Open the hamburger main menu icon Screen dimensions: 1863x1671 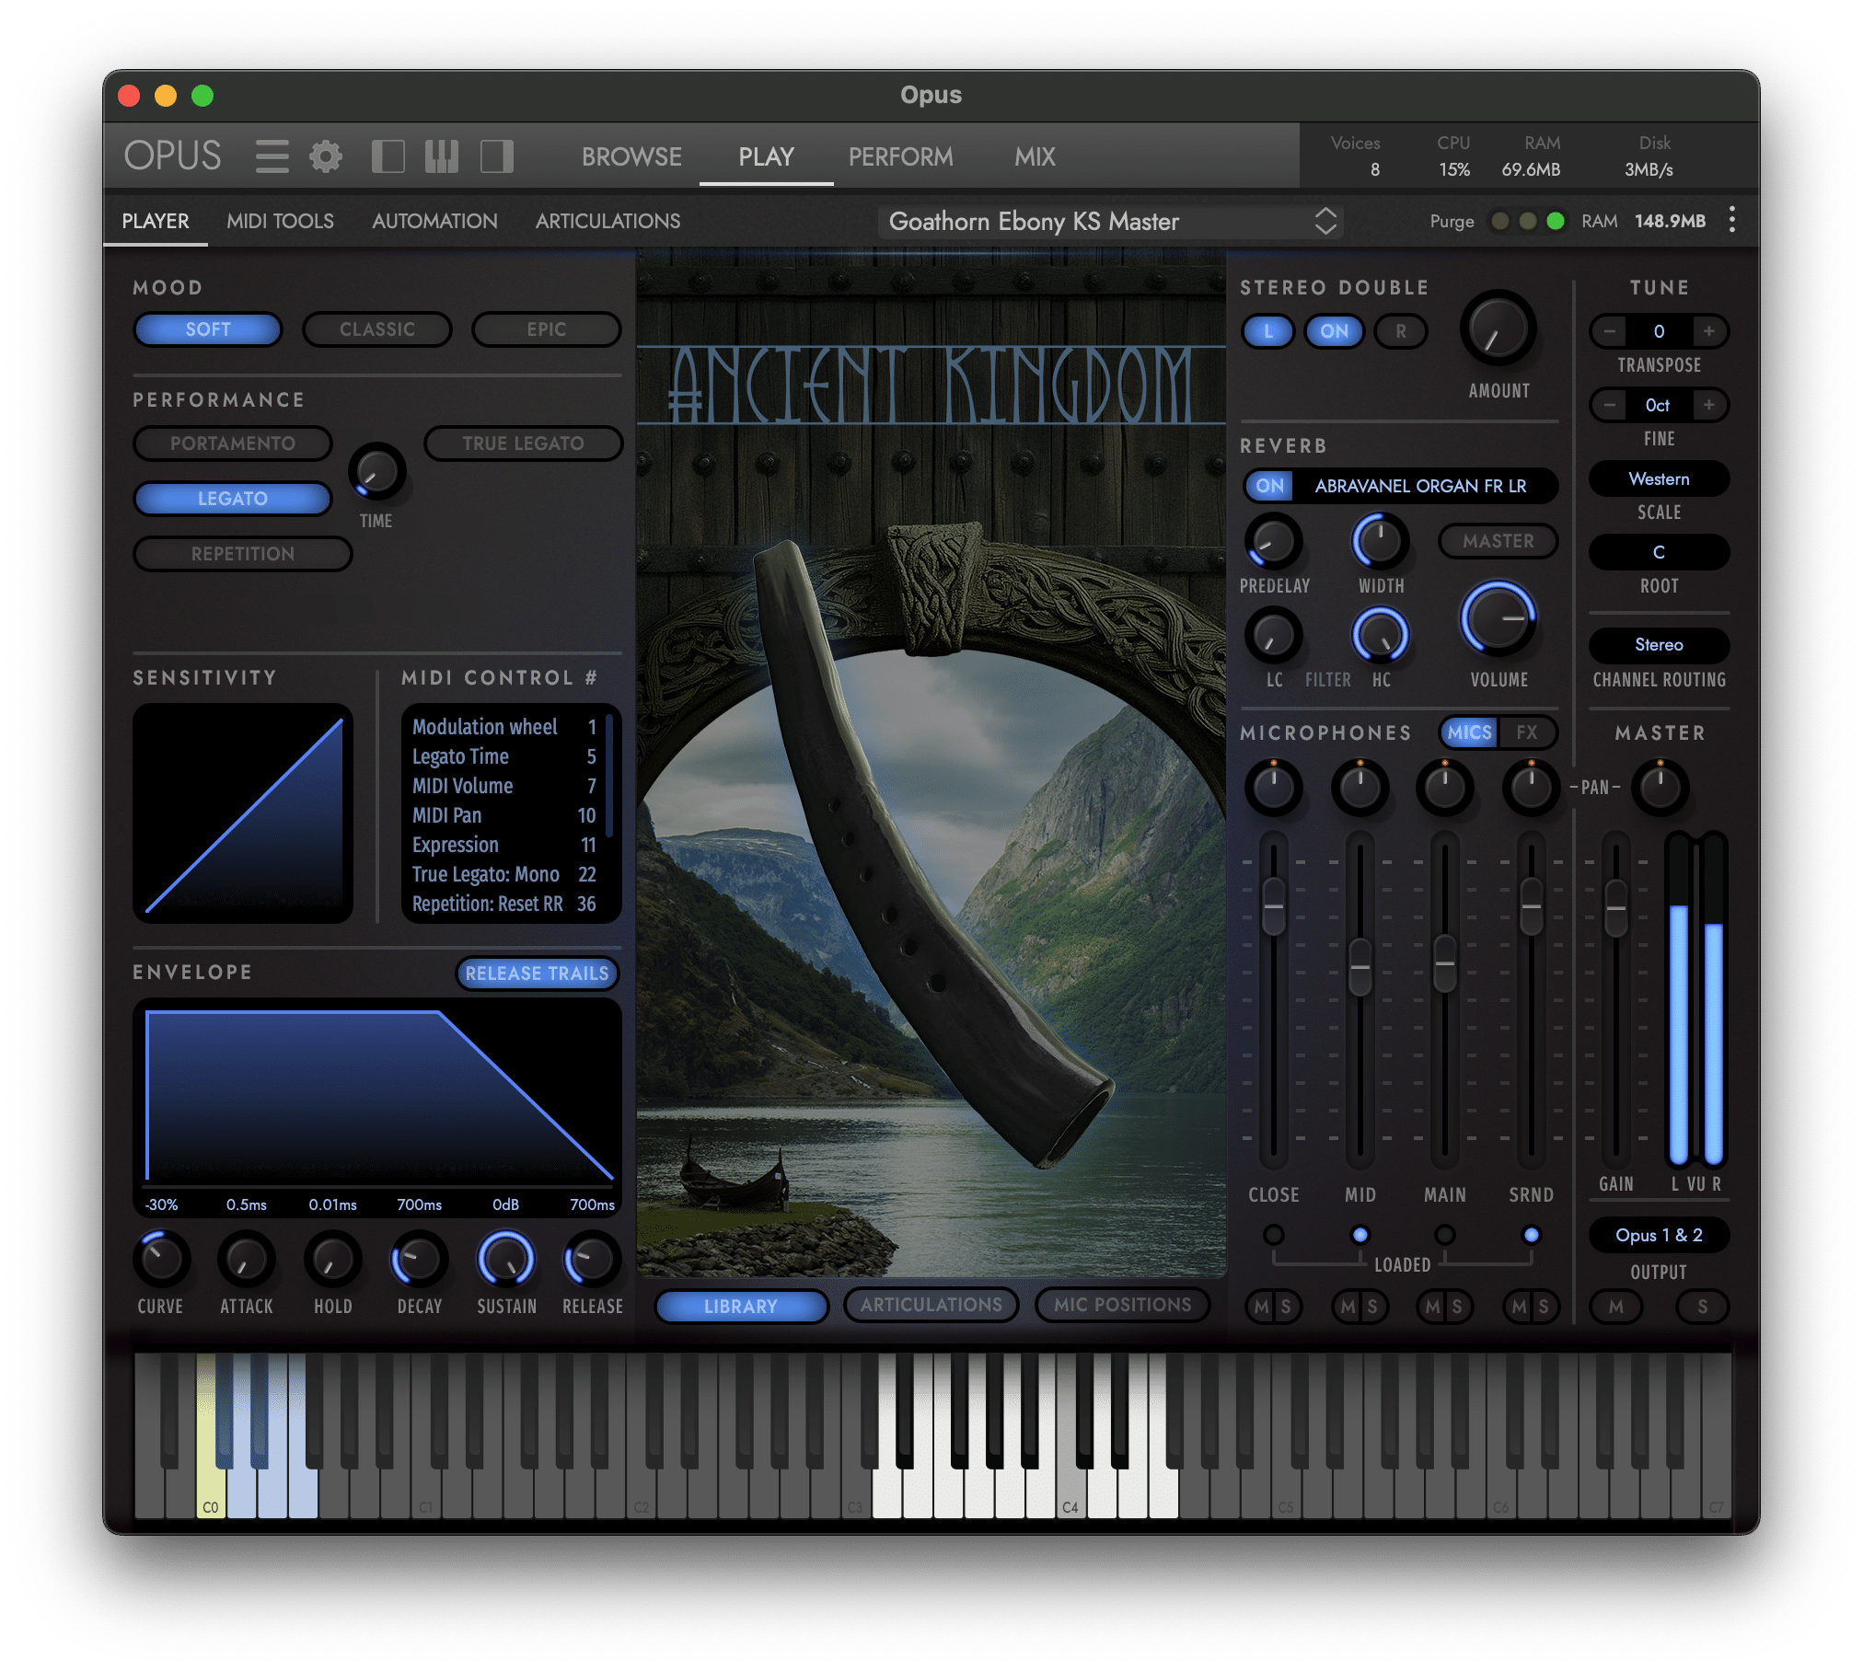pyautogui.click(x=272, y=156)
